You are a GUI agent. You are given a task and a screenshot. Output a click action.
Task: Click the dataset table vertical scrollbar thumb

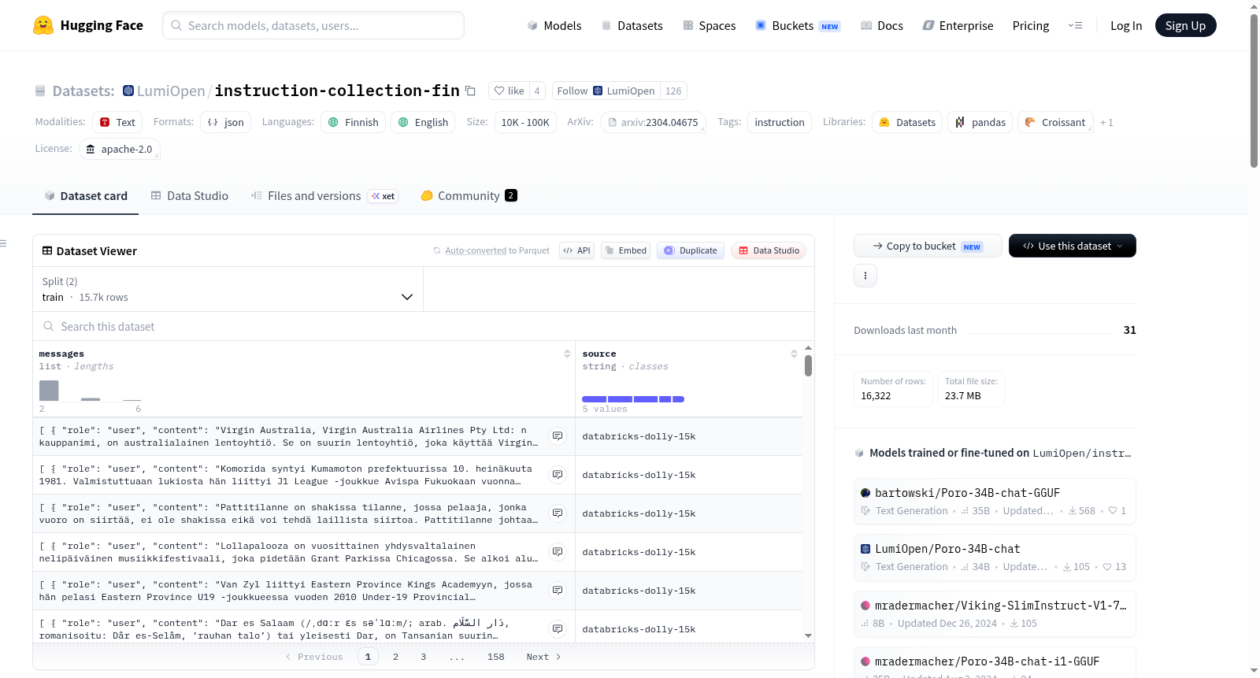pos(808,365)
